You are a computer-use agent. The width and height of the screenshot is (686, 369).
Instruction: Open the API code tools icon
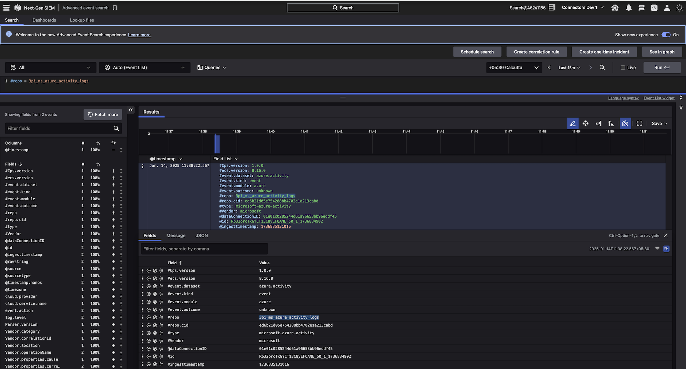point(654,8)
